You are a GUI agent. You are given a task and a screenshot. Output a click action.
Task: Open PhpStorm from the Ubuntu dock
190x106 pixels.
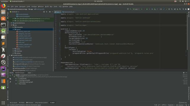pyautogui.click(x=3, y=69)
